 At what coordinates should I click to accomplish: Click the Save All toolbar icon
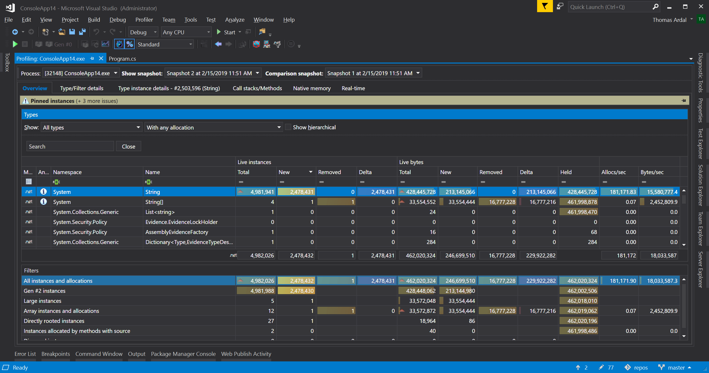[82, 32]
